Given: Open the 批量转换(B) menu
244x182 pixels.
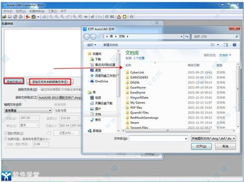Looking at the screenshot, I should (37, 11).
